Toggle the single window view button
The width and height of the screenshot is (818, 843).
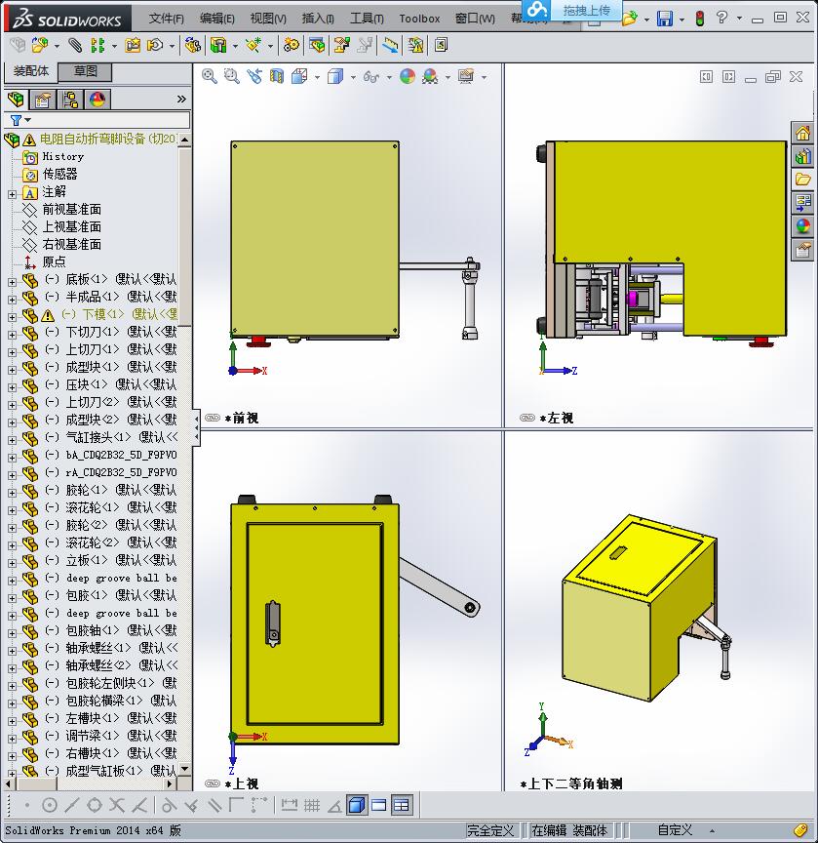click(379, 805)
